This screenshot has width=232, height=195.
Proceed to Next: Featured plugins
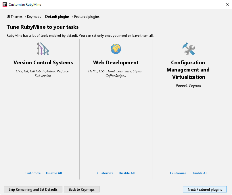click(x=205, y=189)
